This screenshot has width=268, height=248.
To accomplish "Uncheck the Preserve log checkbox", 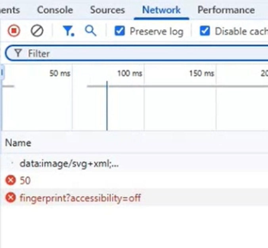I will click(x=120, y=31).
